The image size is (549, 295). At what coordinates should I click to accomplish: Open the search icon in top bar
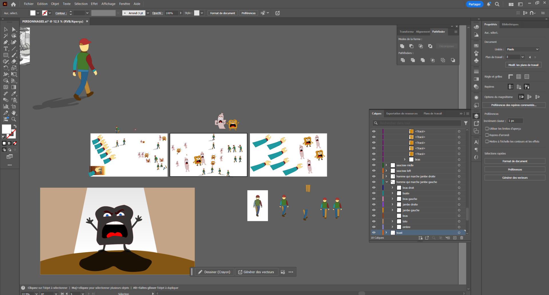tap(497, 4)
